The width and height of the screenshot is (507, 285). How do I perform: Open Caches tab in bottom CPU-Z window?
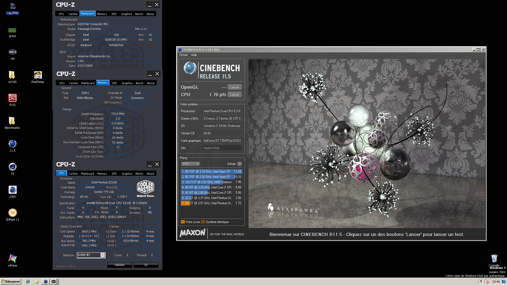click(73, 174)
